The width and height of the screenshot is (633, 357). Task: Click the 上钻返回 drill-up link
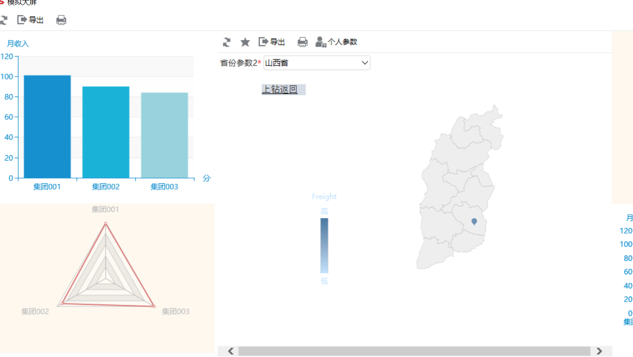(x=280, y=89)
